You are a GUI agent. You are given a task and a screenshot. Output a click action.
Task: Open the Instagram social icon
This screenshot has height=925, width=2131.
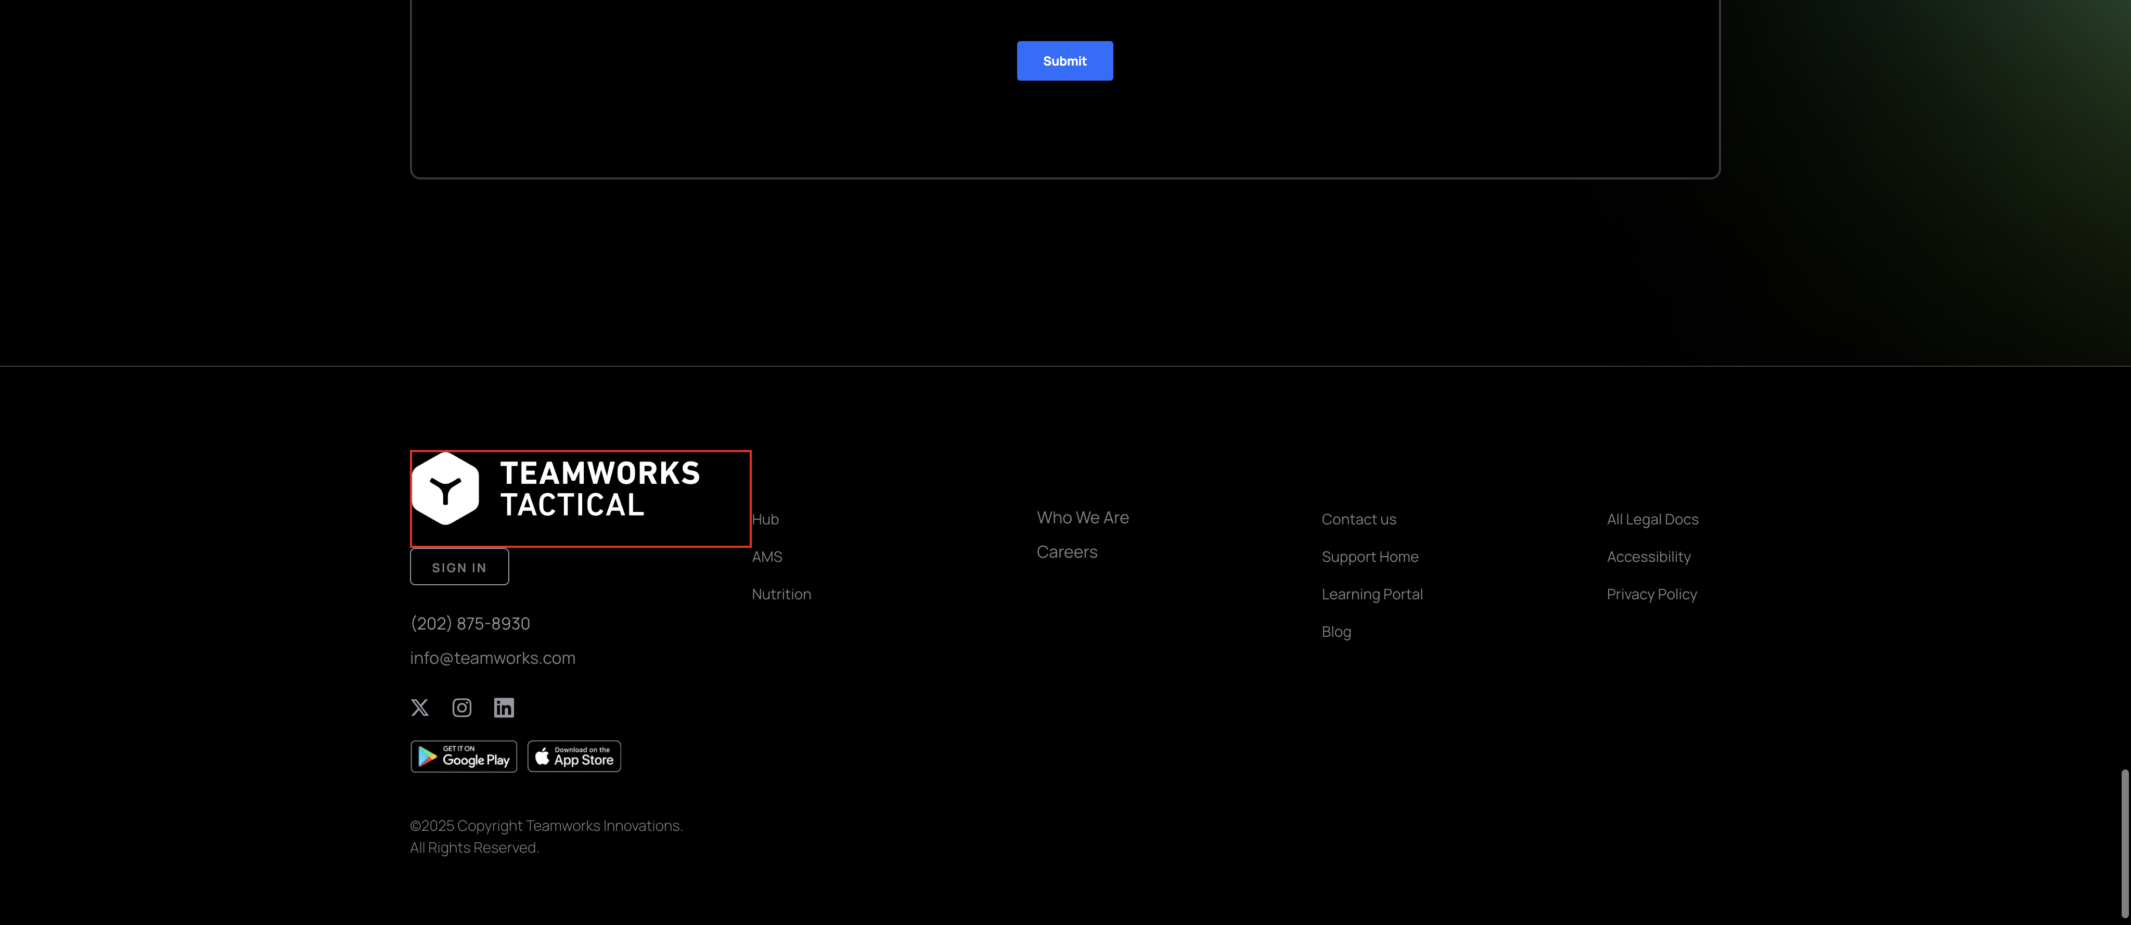click(461, 708)
